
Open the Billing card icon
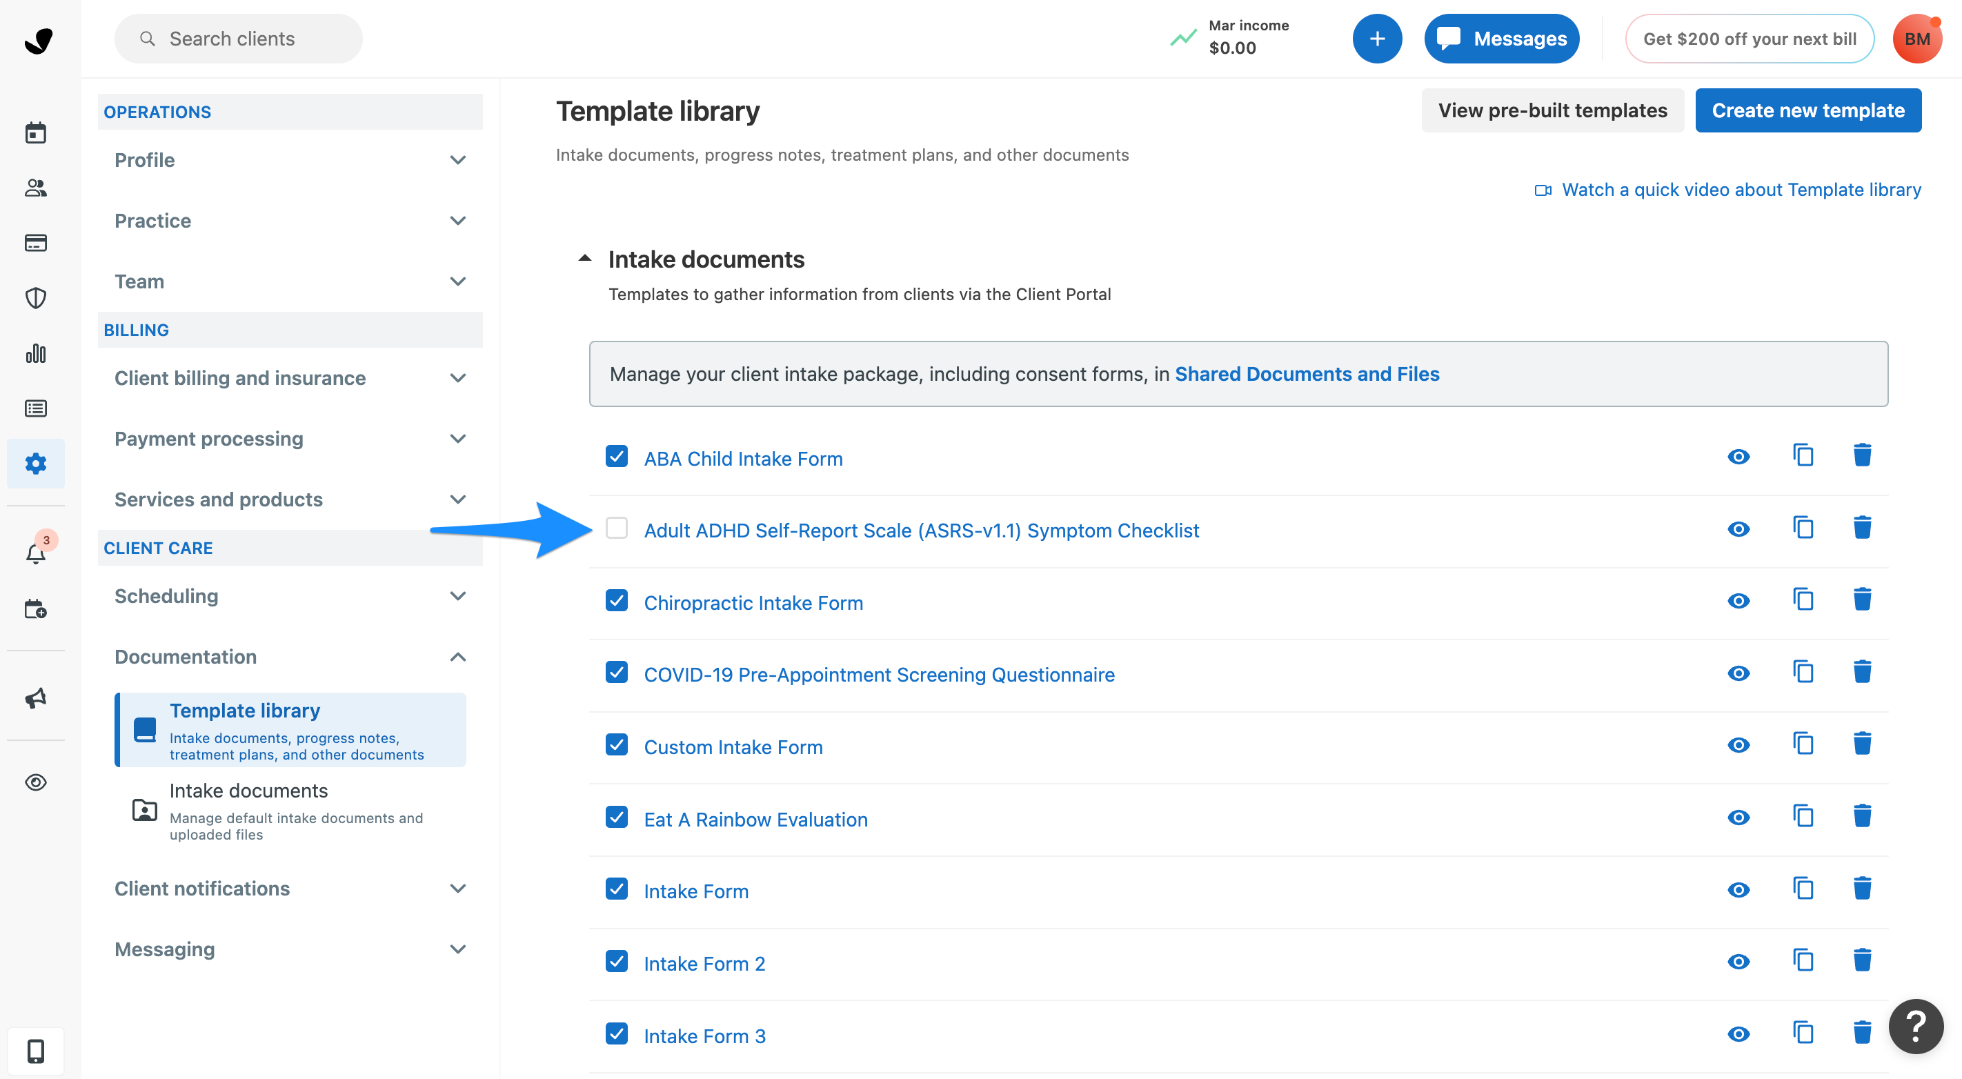(x=36, y=243)
